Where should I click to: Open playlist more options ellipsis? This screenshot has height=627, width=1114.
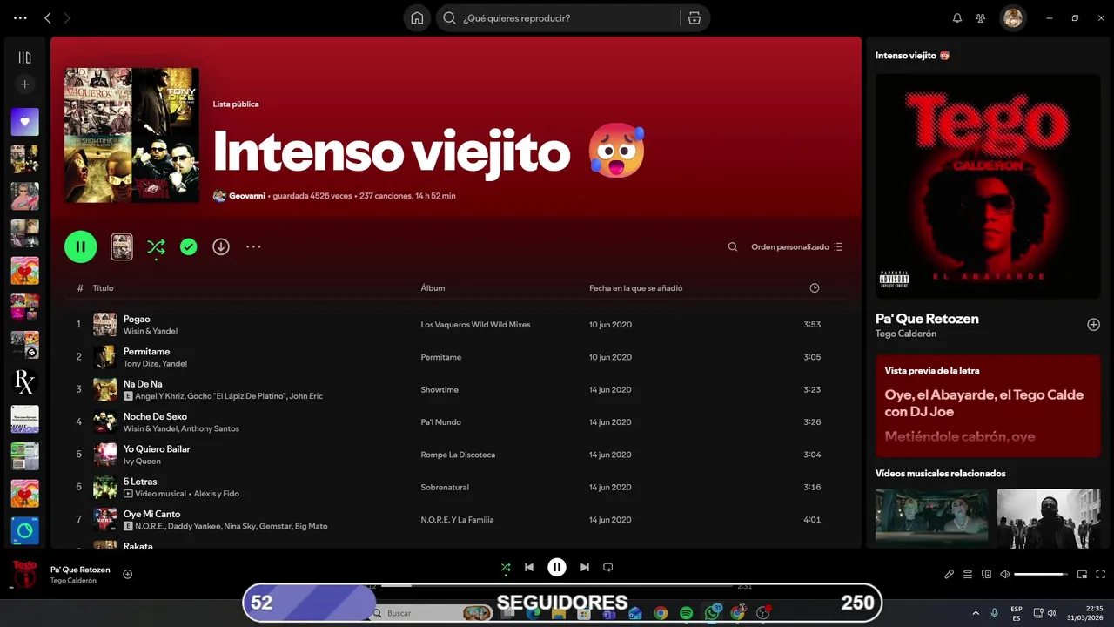[253, 246]
